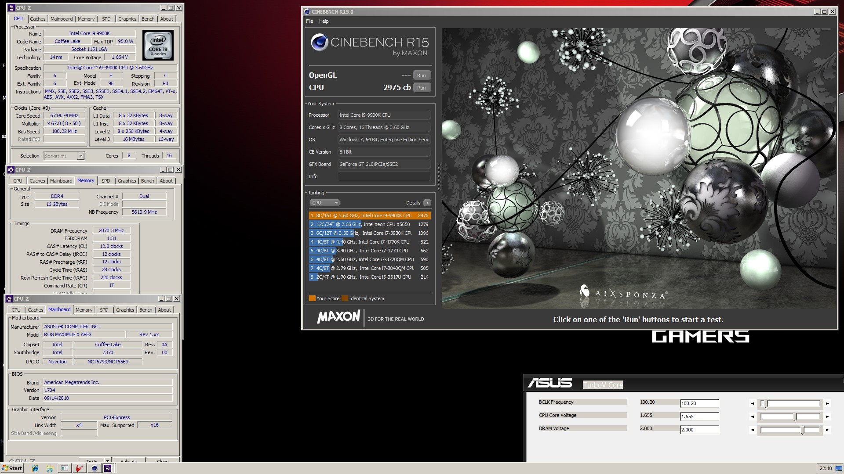Click the CPU-Z Mainboard window title icon
844x474 pixels.
click(x=9, y=299)
